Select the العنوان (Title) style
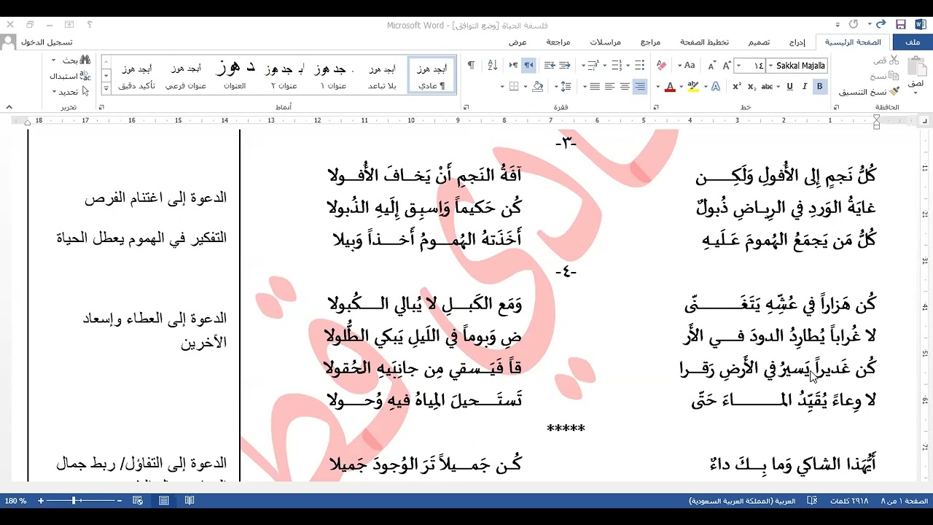The image size is (933, 525). tap(234, 75)
